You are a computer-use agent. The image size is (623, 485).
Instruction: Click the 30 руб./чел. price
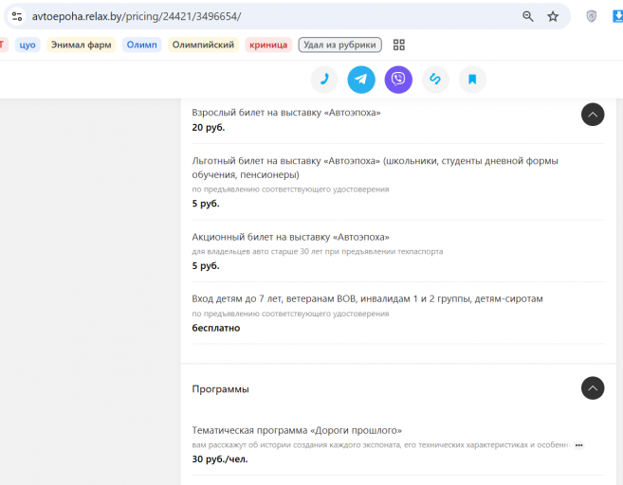point(220,459)
